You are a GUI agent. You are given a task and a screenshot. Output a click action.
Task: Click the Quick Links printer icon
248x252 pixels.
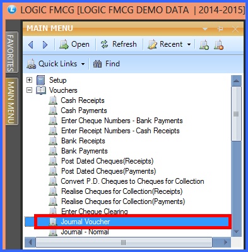point(32,64)
